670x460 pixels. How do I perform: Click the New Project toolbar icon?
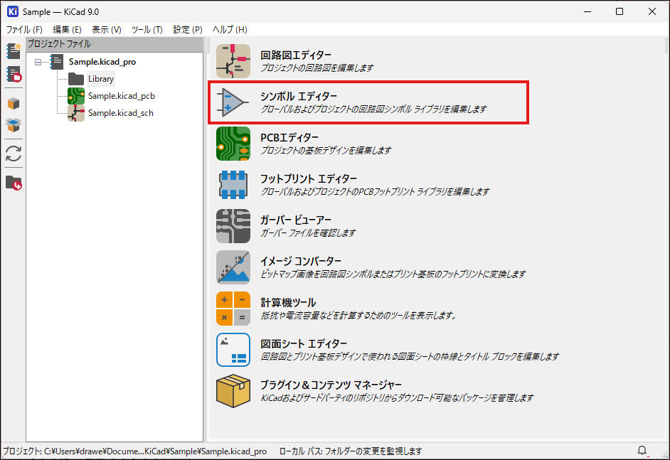pyautogui.click(x=13, y=51)
